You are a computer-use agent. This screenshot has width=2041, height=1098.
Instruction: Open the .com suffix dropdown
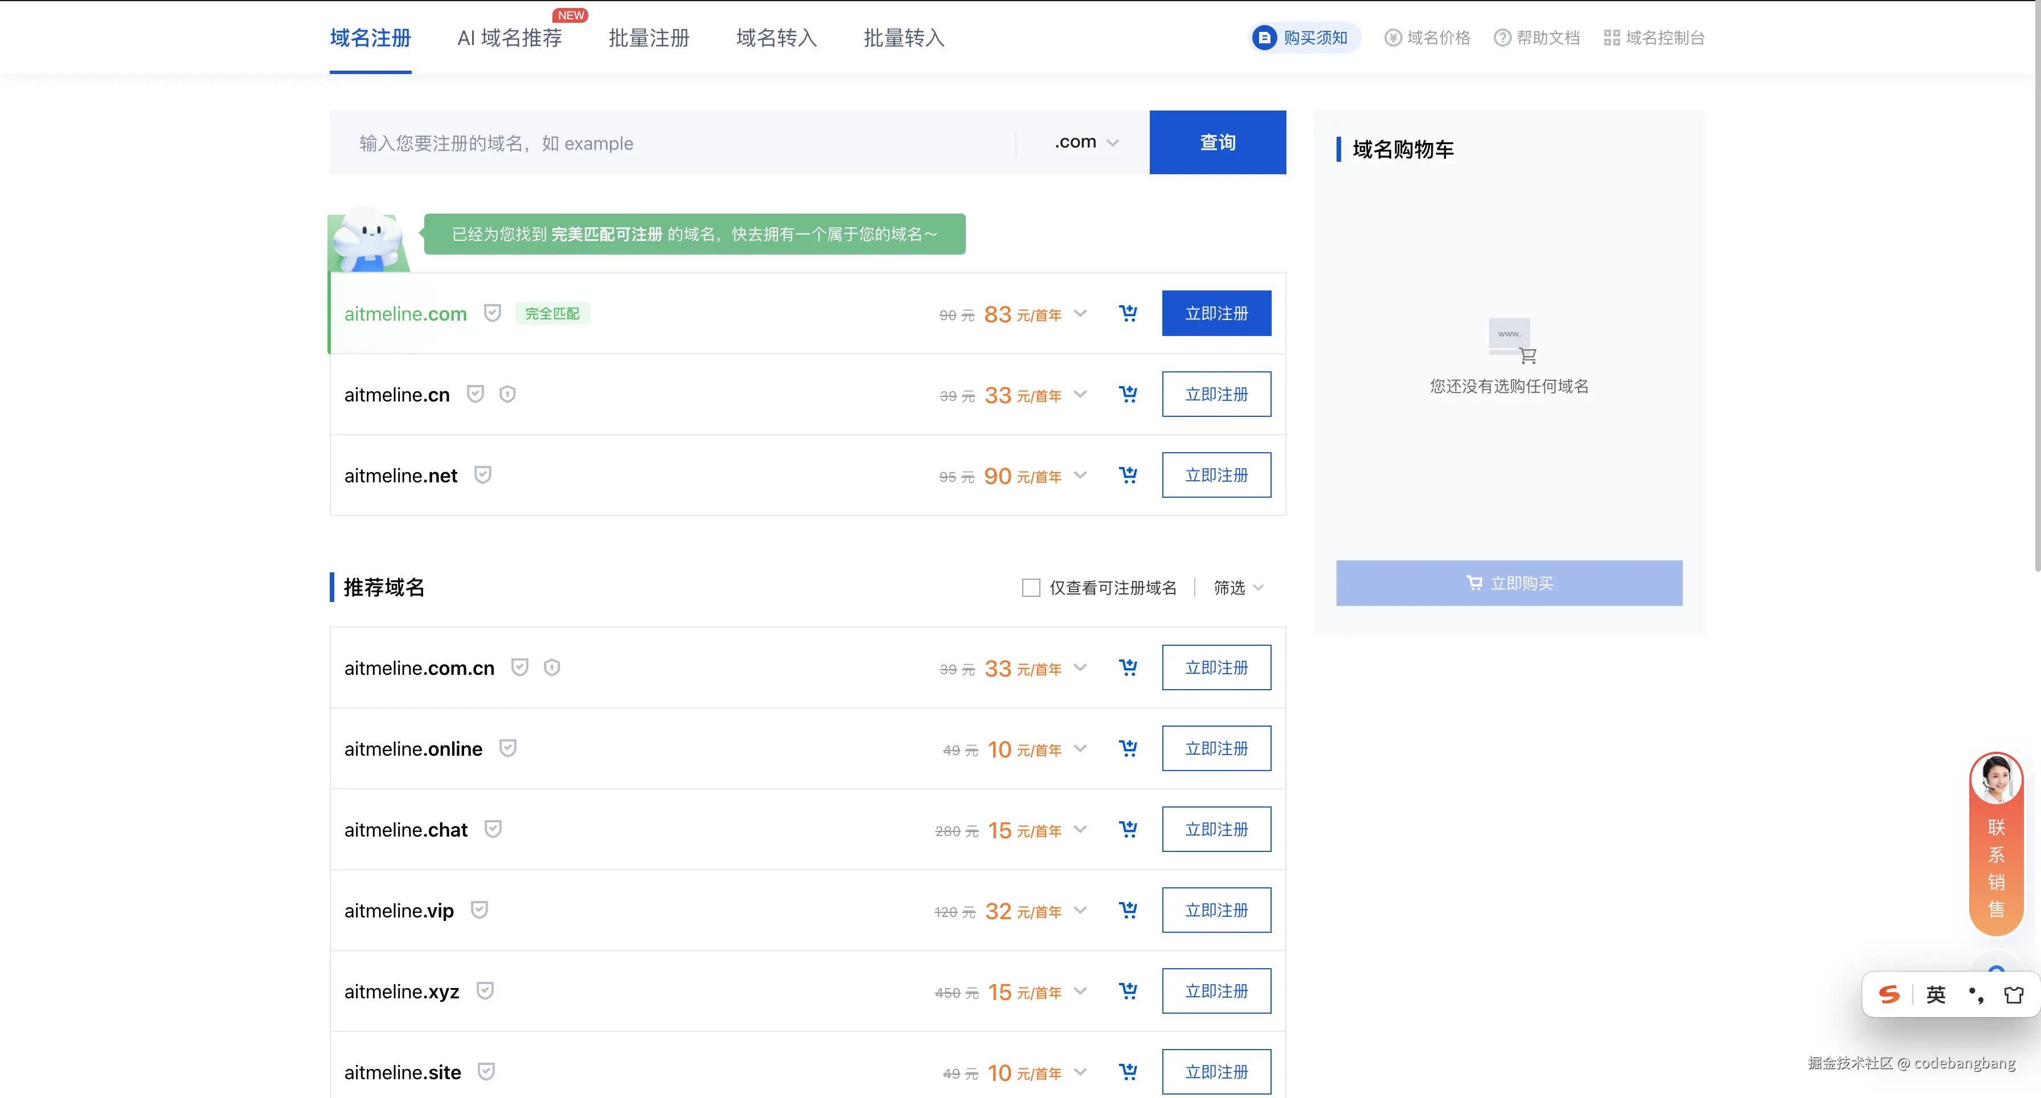pos(1086,142)
